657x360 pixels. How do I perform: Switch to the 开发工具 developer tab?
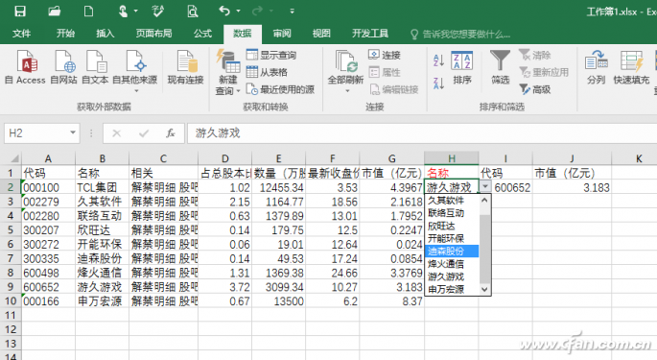click(370, 34)
